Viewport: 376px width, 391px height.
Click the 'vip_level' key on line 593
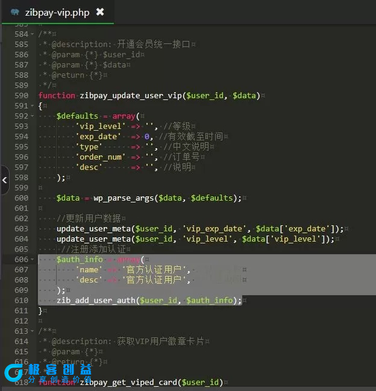pos(101,127)
